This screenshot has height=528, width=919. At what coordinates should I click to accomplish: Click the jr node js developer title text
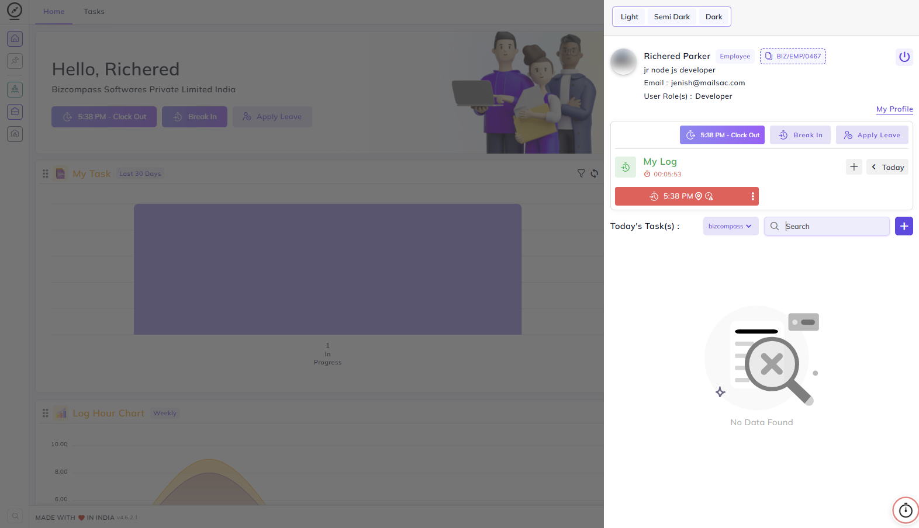[679, 70]
